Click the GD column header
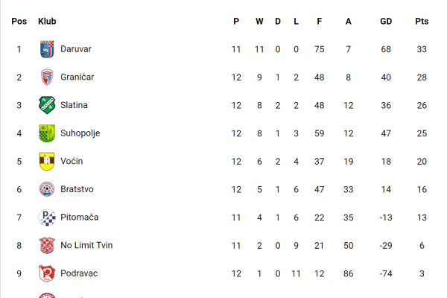The width and height of the screenshot is (447, 298). click(x=386, y=22)
